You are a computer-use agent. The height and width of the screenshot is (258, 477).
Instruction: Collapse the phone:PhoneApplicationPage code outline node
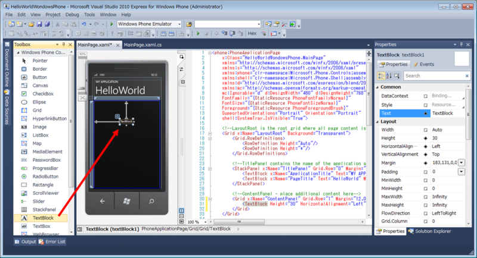pyautogui.click(x=210, y=53)
